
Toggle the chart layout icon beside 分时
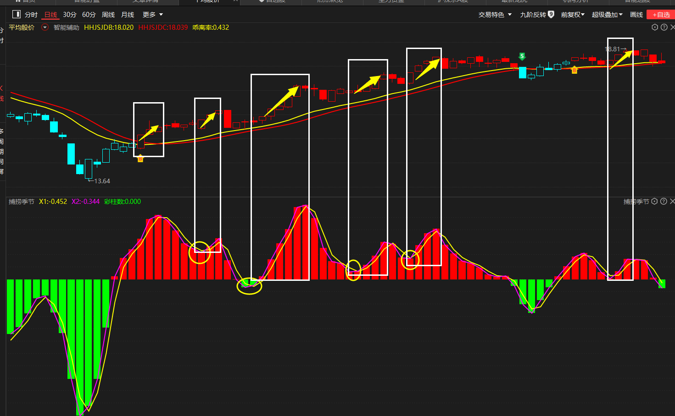17,15
